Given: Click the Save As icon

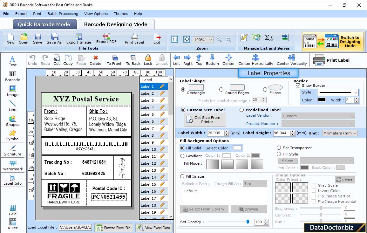Looking at the screenshot, I should (54, 39).
